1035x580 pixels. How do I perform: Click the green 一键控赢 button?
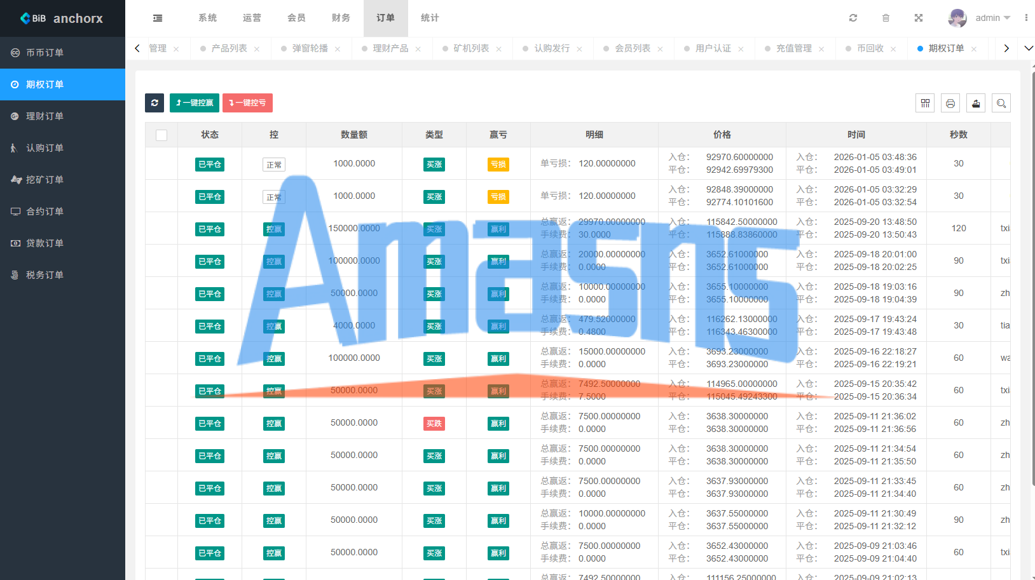click(195, 103)
